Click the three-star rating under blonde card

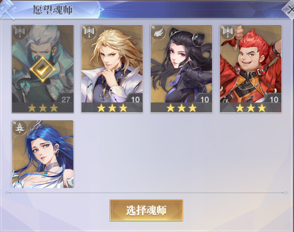112,108
